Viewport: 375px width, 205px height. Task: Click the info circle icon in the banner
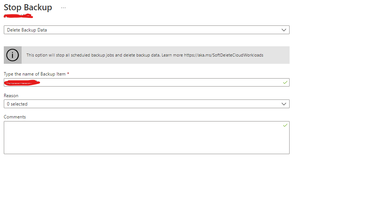[x=13, y=55]
